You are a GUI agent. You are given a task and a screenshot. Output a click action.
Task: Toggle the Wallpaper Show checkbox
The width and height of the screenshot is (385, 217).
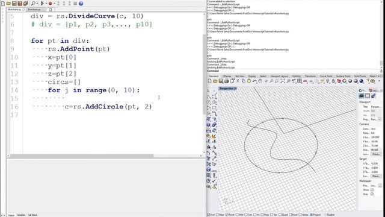coord(372,190)
